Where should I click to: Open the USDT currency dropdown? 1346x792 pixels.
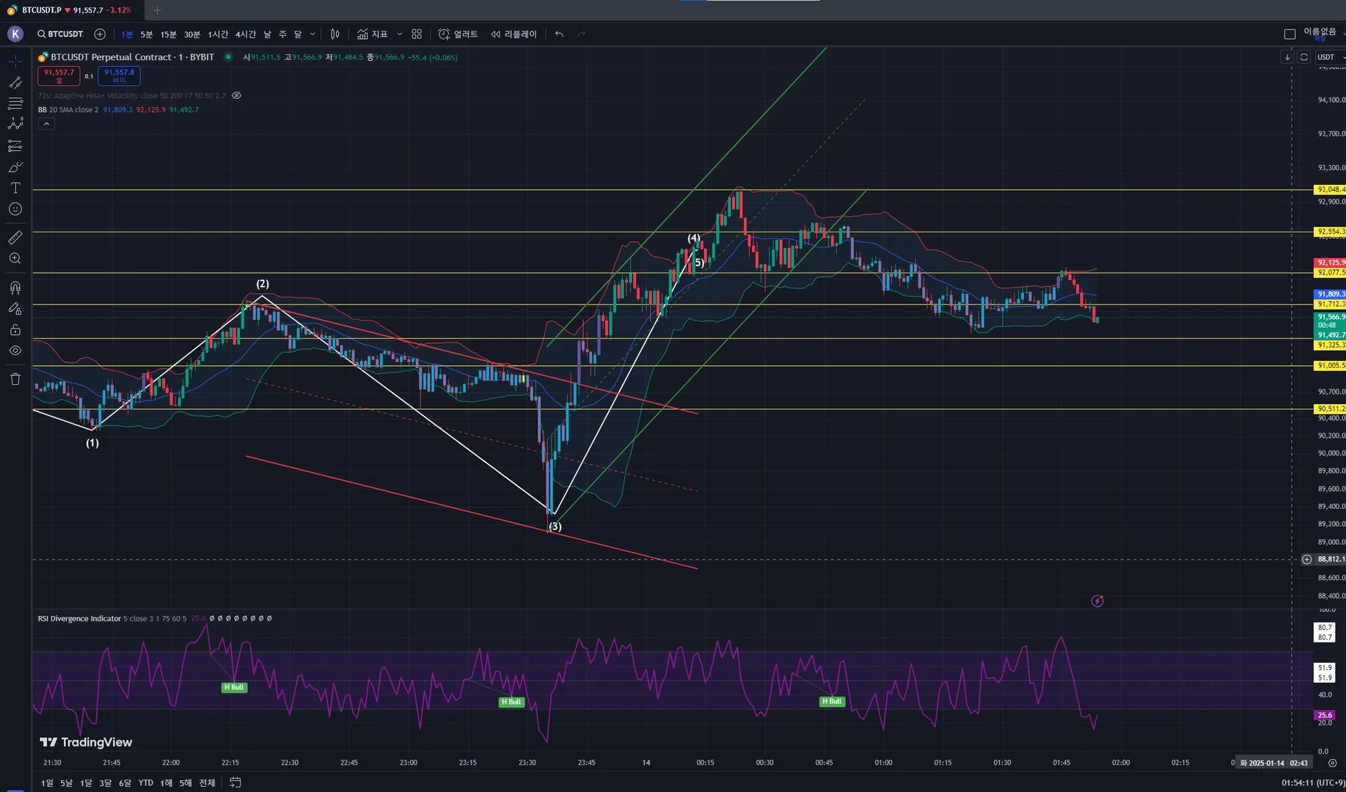1329,57
